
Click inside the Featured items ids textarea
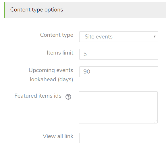pyautogui.click(x=118, y=107)
